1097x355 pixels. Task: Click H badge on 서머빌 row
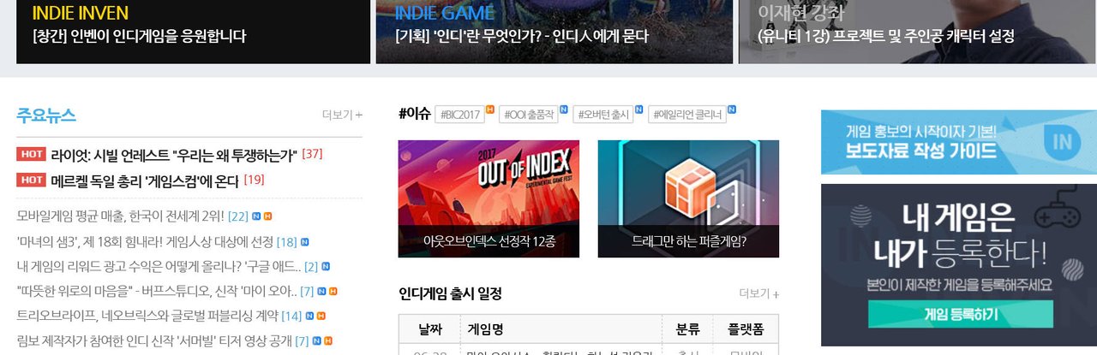pos(328,341)
